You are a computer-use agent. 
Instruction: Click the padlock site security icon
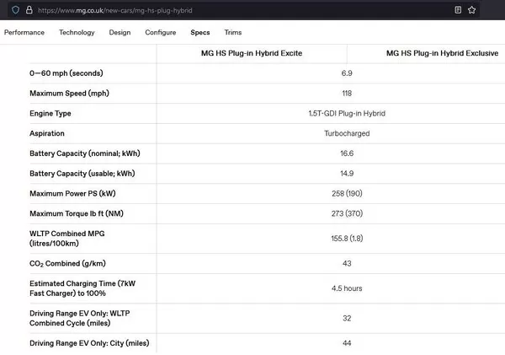(29, 10)
